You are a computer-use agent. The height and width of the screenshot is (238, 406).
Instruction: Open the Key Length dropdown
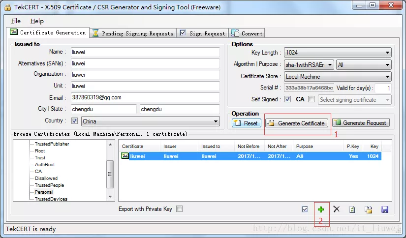click(338, 53)
